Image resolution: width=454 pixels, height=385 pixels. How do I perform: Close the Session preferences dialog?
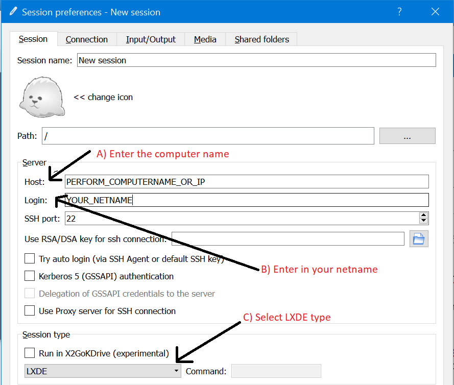435,12
